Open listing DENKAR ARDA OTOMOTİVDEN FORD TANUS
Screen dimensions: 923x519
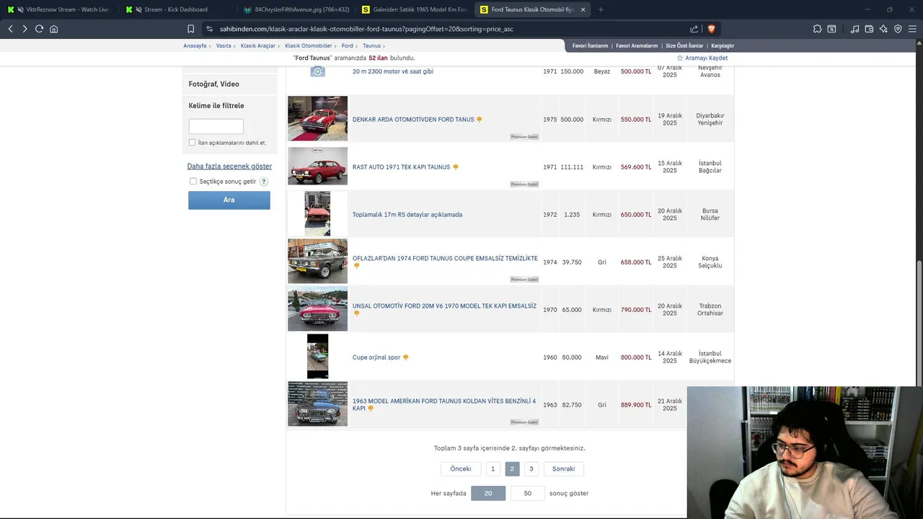(413, 120)
